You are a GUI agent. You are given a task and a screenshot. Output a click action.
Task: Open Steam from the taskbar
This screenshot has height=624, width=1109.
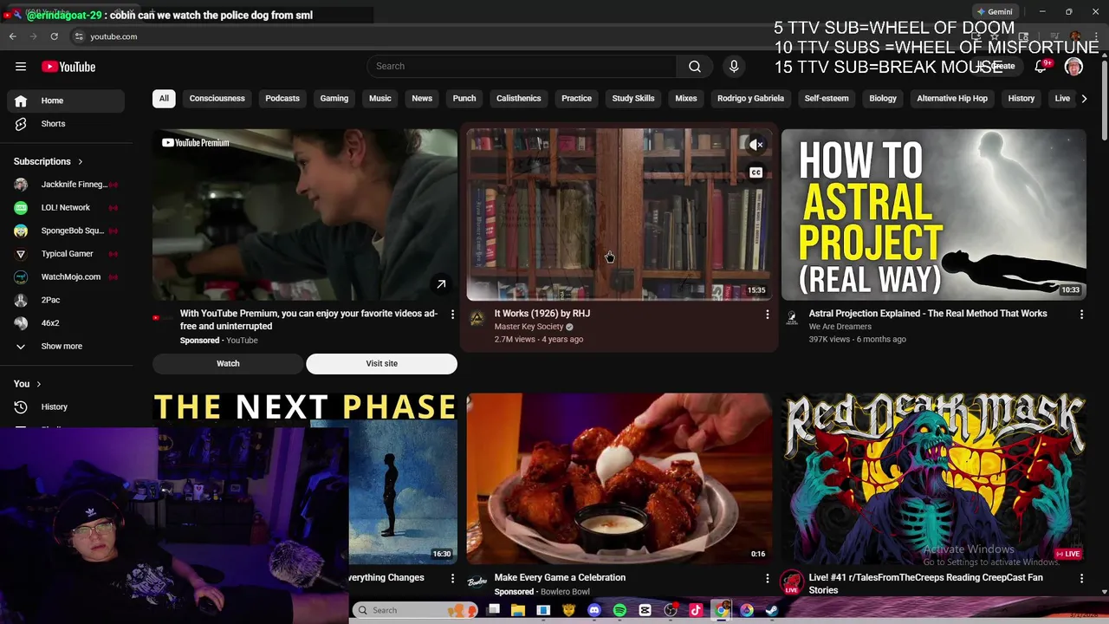coord(772,610)
